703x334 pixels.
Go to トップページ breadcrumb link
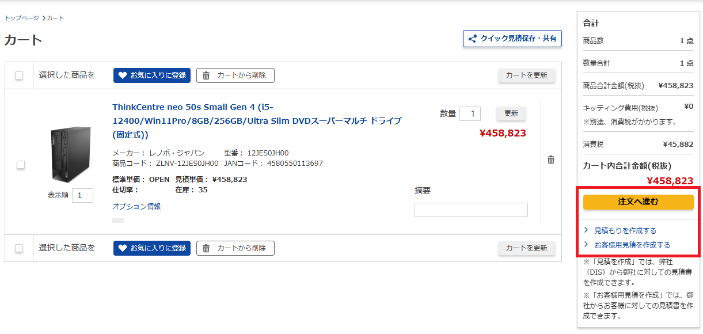click(x=22, y=18)
